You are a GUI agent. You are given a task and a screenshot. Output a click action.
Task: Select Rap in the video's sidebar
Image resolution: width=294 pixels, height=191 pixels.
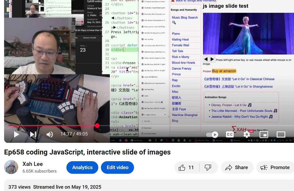pos(175,80)
